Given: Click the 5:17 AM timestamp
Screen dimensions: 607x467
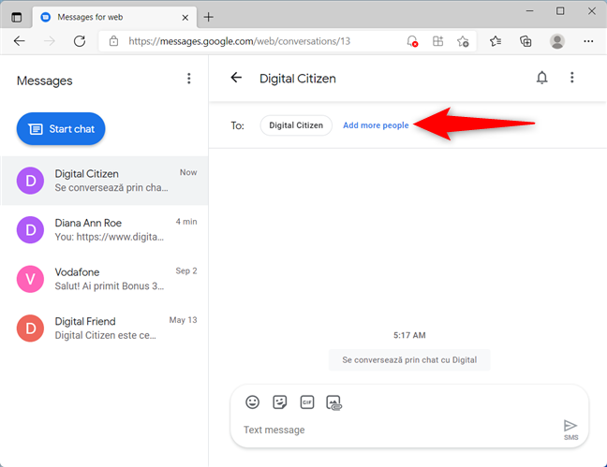Looking at the screenshot, I should coord(409,335).
